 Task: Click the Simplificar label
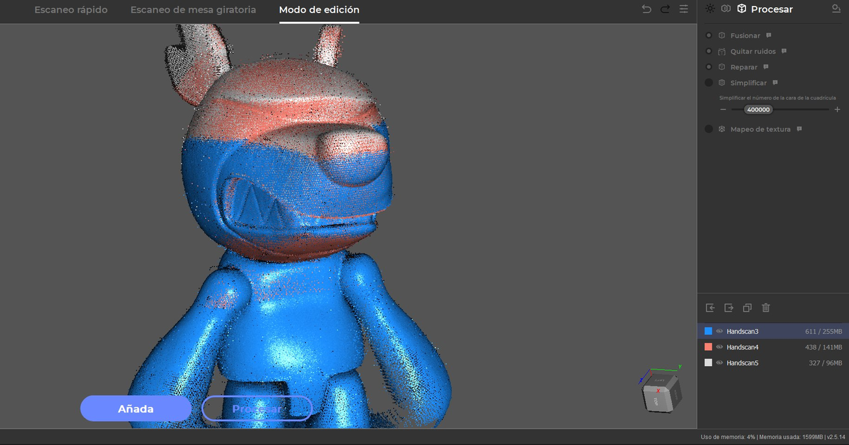[748, 83]
